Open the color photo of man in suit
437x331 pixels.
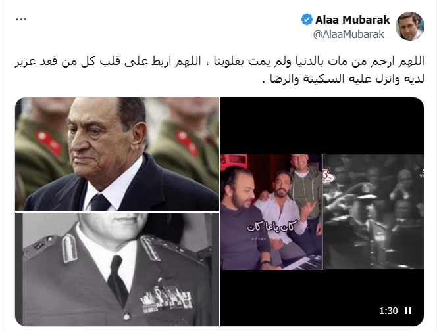coord(117,154)
